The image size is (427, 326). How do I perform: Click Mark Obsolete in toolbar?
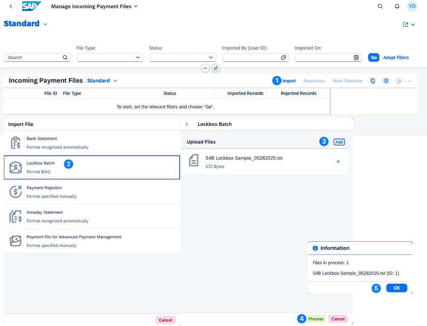tap(347, 81)
